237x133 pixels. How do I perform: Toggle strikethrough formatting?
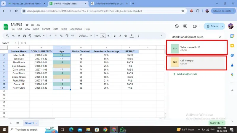126,36
